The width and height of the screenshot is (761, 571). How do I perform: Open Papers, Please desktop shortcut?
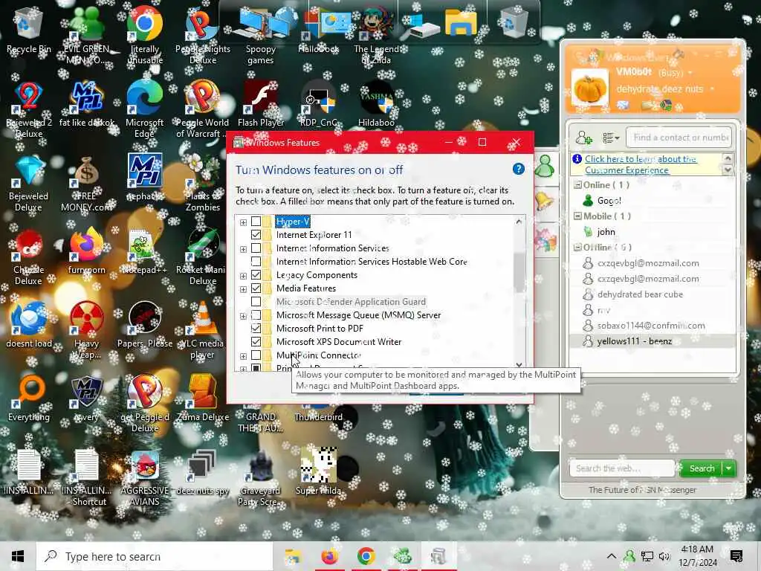pos(145,324)
